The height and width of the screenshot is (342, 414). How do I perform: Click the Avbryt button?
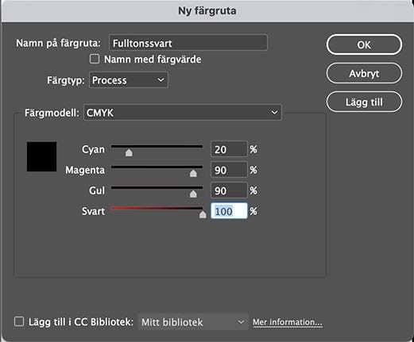[x=364, y=73]
